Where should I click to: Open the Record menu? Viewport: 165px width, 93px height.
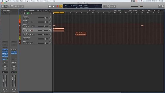pos(33,1)
